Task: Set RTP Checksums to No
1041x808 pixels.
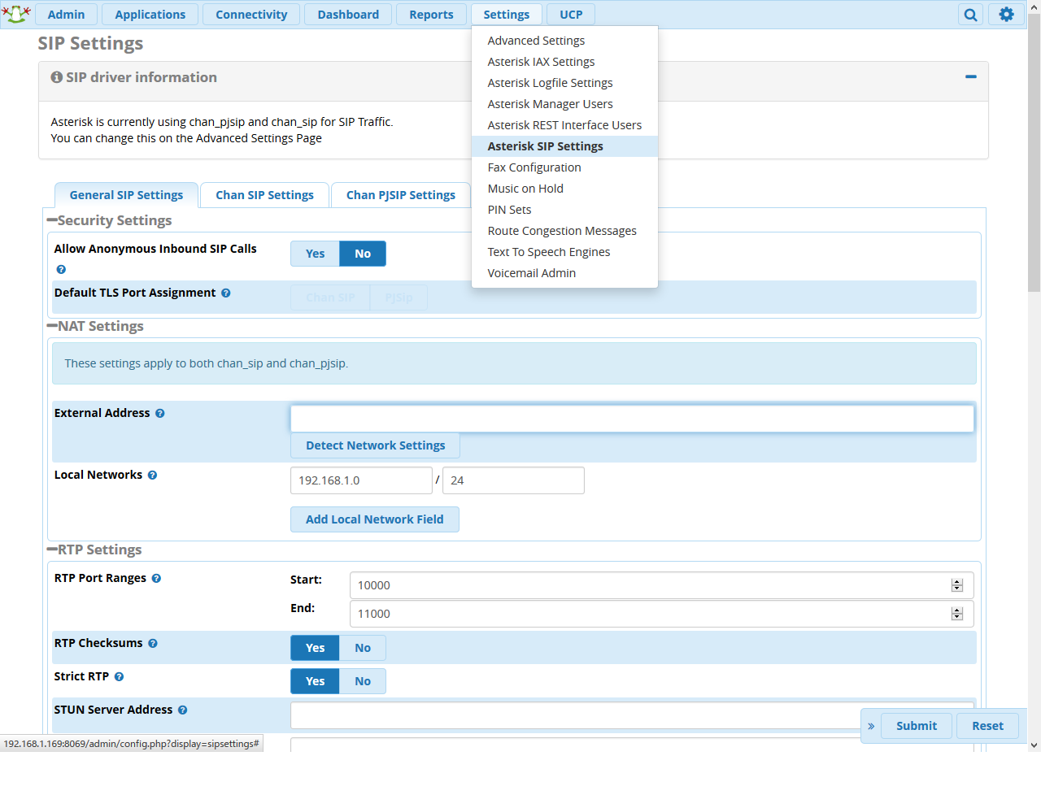Action: tap(363, 648)
